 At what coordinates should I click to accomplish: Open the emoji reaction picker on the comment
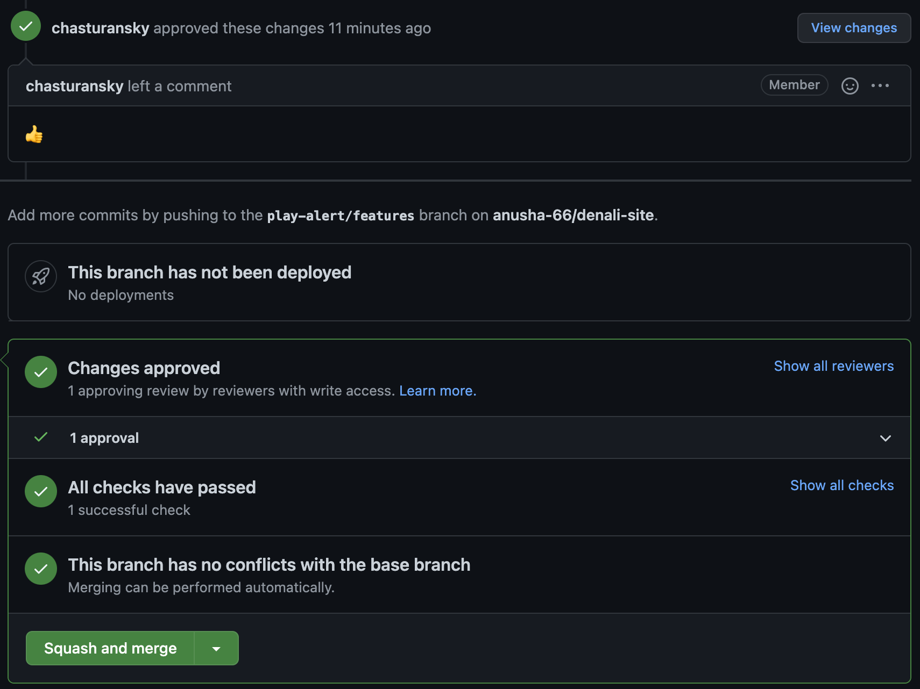click(x=850, y=85)
